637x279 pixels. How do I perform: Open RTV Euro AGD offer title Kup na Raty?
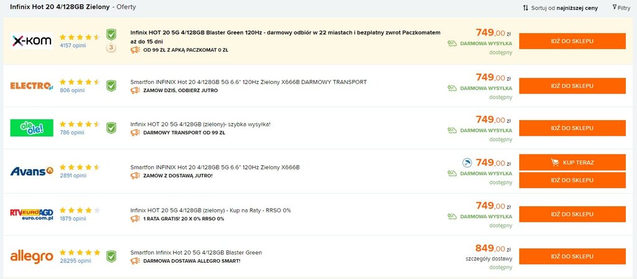(210, 210)
